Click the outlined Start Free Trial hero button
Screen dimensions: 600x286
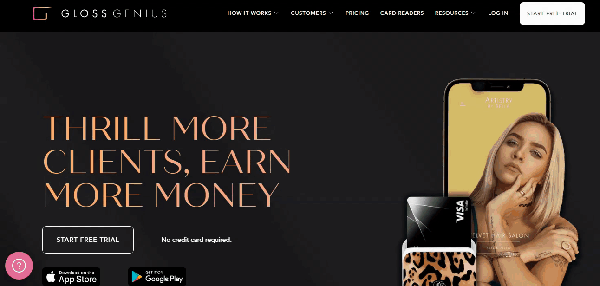click(88, 240)
